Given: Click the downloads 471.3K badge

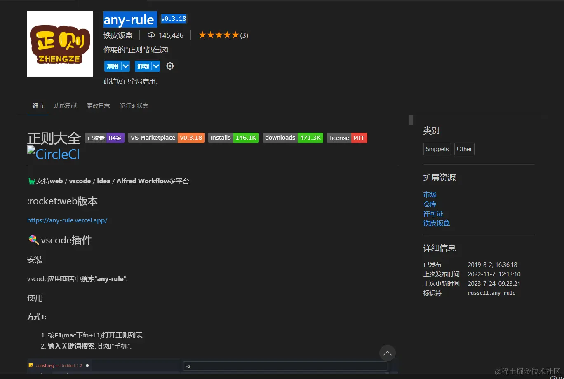Looking at the screenshot, I should click(293, 138).
